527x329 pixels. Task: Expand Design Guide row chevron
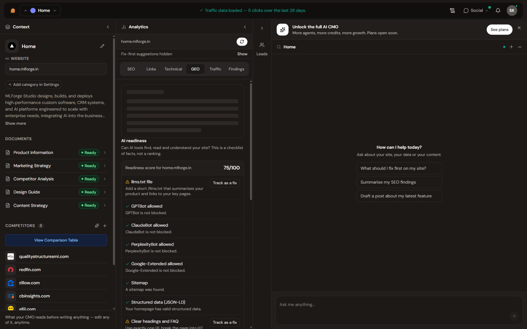[x=105, y=192]
